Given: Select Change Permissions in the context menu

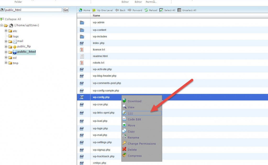Looking at the screenshot, I should [x=142, y=144].
